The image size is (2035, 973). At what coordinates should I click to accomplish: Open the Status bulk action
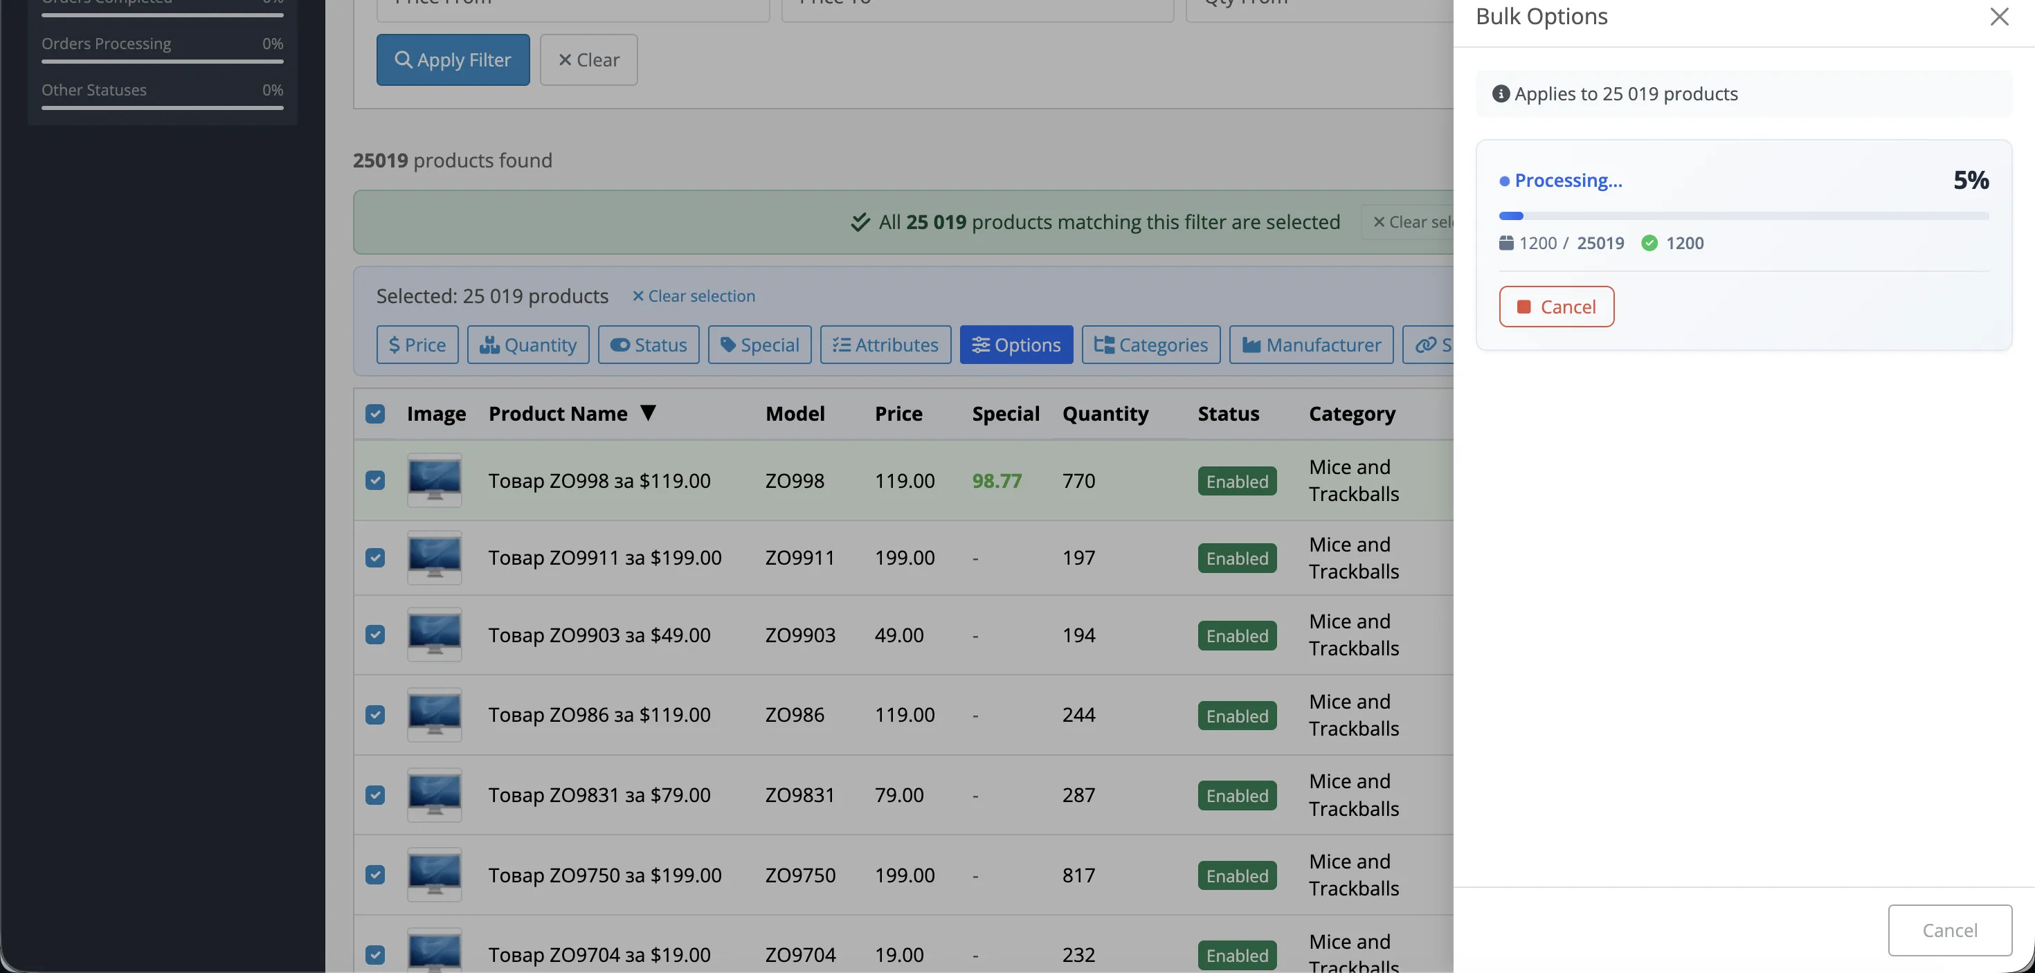point(649,345)
